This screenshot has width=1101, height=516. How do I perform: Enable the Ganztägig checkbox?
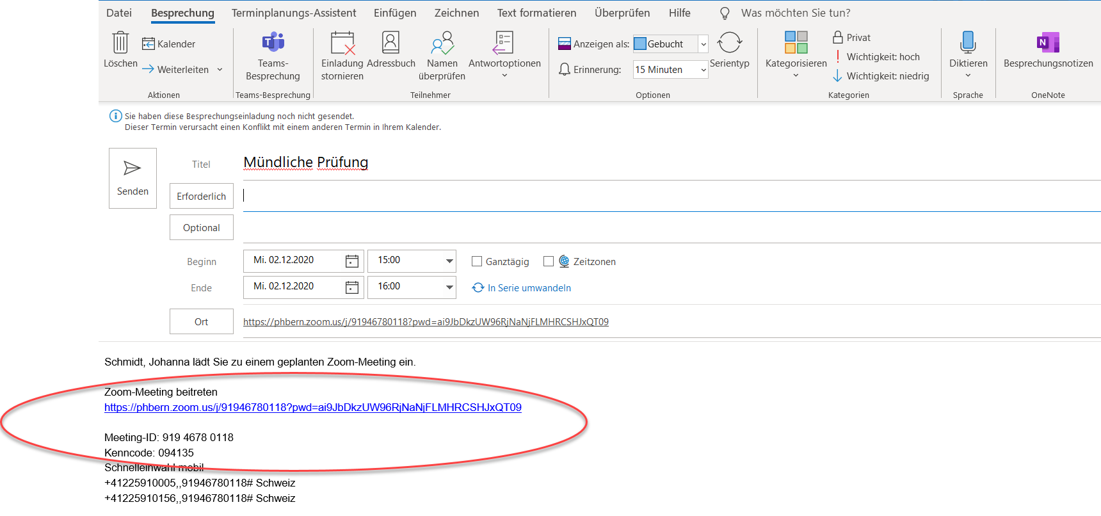(x=477, y=261)
